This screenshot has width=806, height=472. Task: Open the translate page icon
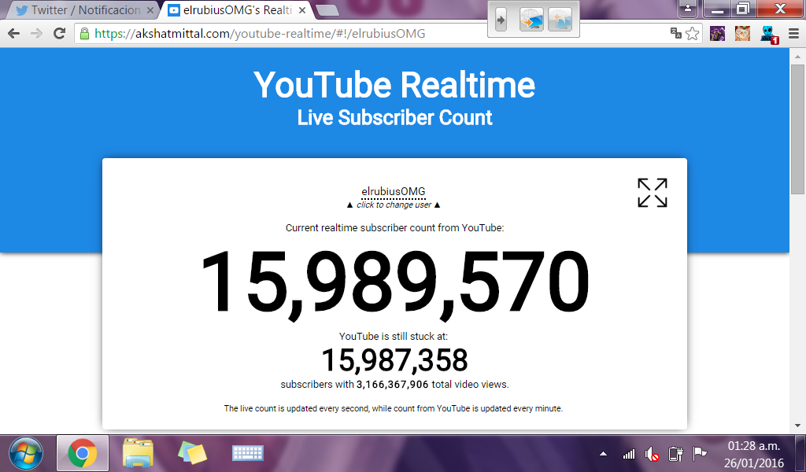tap(675, 33)
